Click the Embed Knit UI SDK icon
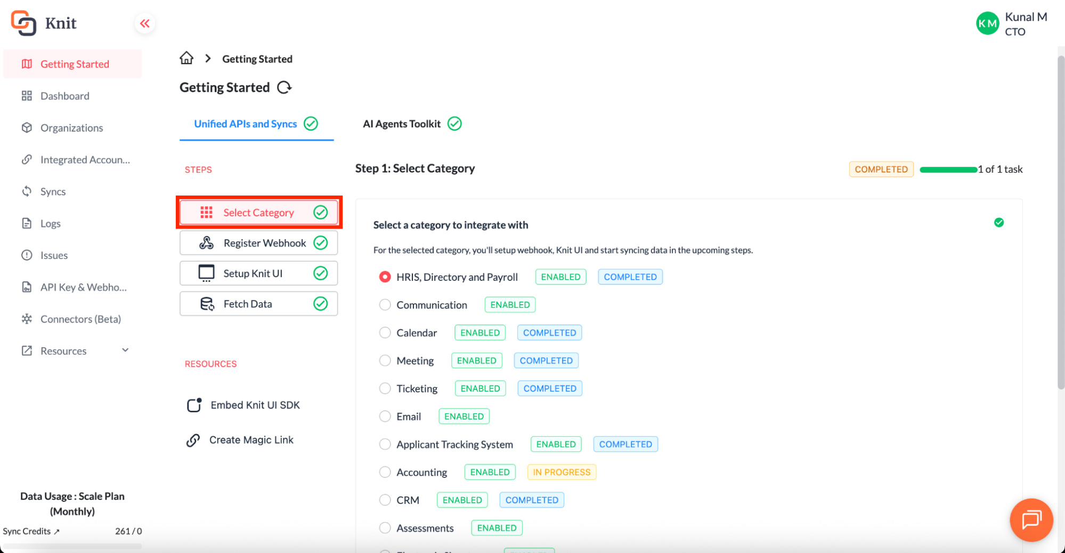 [194, 405]
